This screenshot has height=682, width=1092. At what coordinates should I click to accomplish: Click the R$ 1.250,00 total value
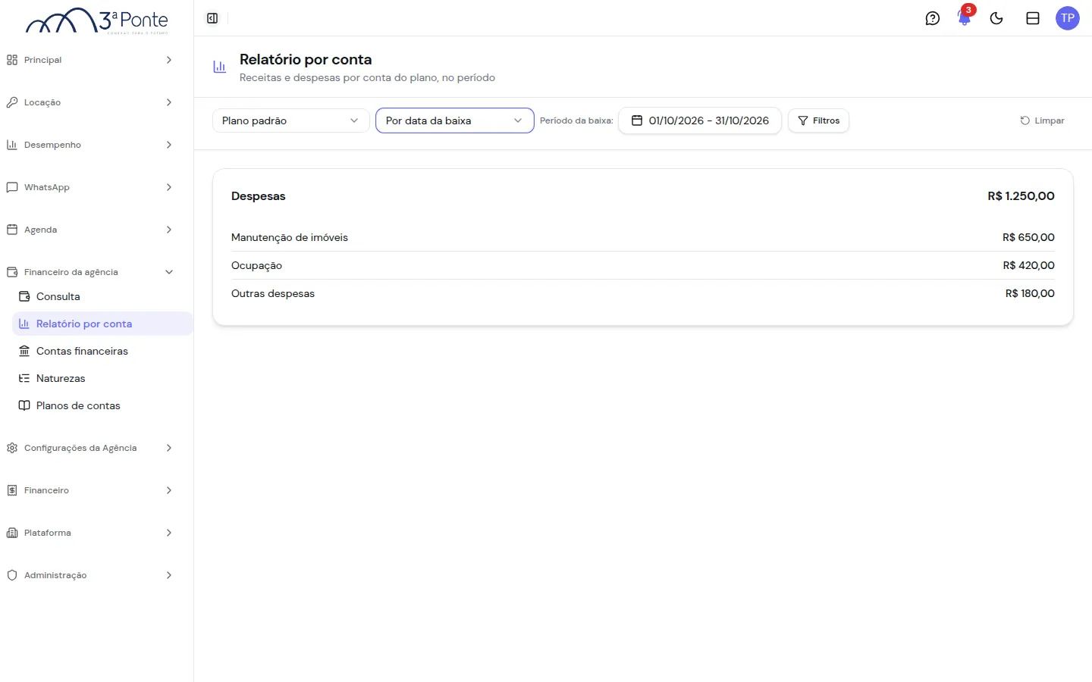point(1021,196)
